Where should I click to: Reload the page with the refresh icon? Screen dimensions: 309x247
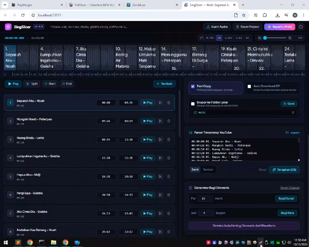pos(23,15)
